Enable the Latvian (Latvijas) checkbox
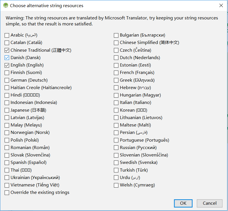The width and height of the screenshot is (228, 211). (x=7, y=118)
